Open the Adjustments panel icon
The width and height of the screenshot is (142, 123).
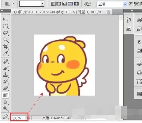[139, 42]
